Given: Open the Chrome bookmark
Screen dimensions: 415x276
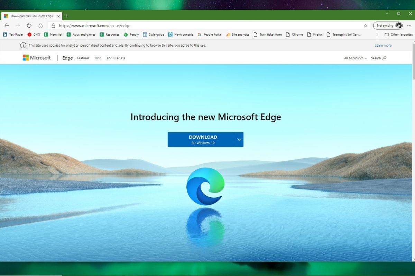Looking at the screenshot, I should click(x=294, y=34).
